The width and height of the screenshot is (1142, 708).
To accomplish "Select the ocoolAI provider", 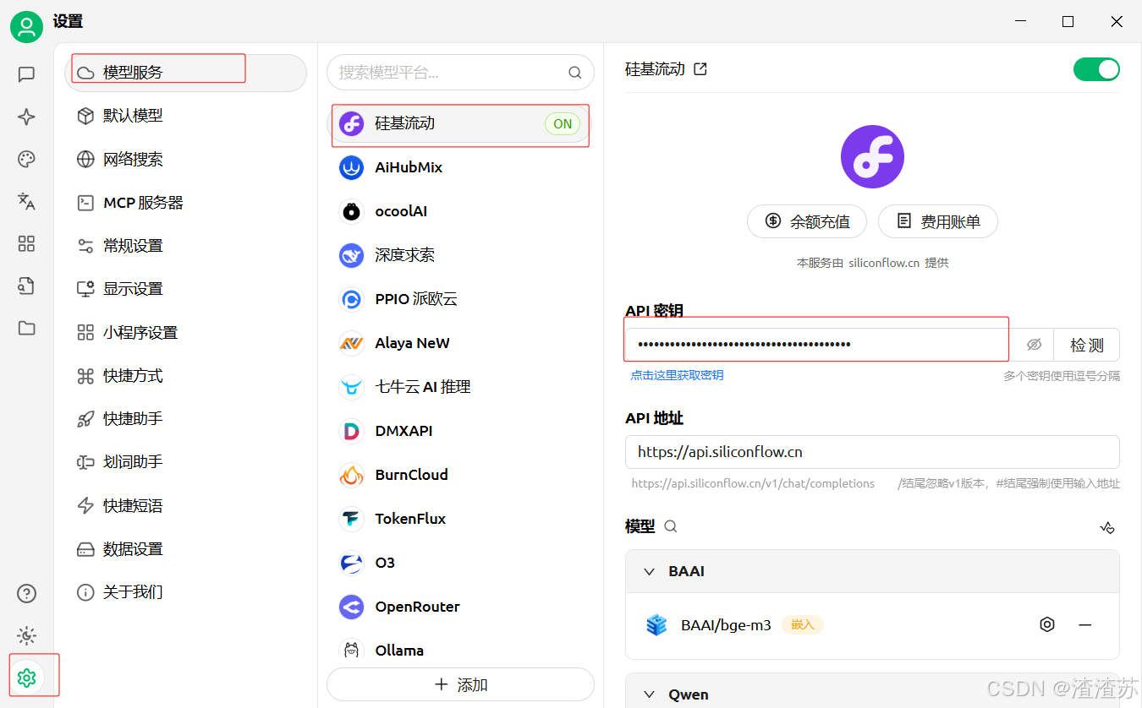I will click(460, 211).
